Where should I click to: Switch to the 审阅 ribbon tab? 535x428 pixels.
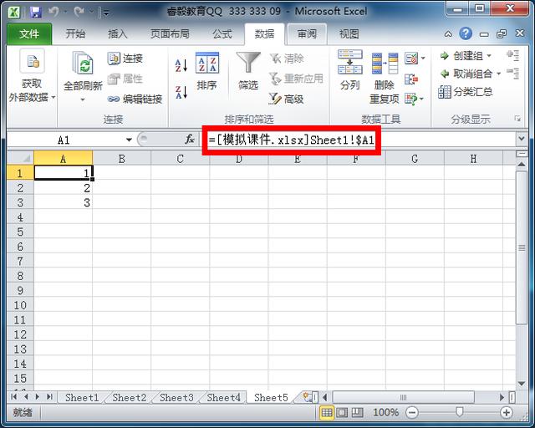(307, 33)
